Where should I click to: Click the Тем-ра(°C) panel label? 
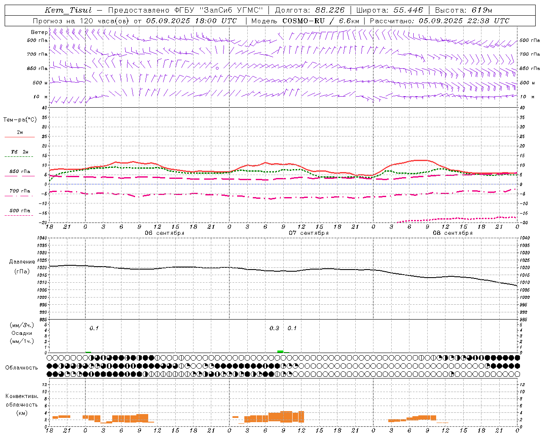(x=20, y=120)
